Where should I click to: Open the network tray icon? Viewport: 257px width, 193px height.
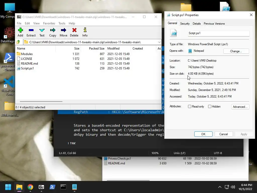(x=227, y=187)
